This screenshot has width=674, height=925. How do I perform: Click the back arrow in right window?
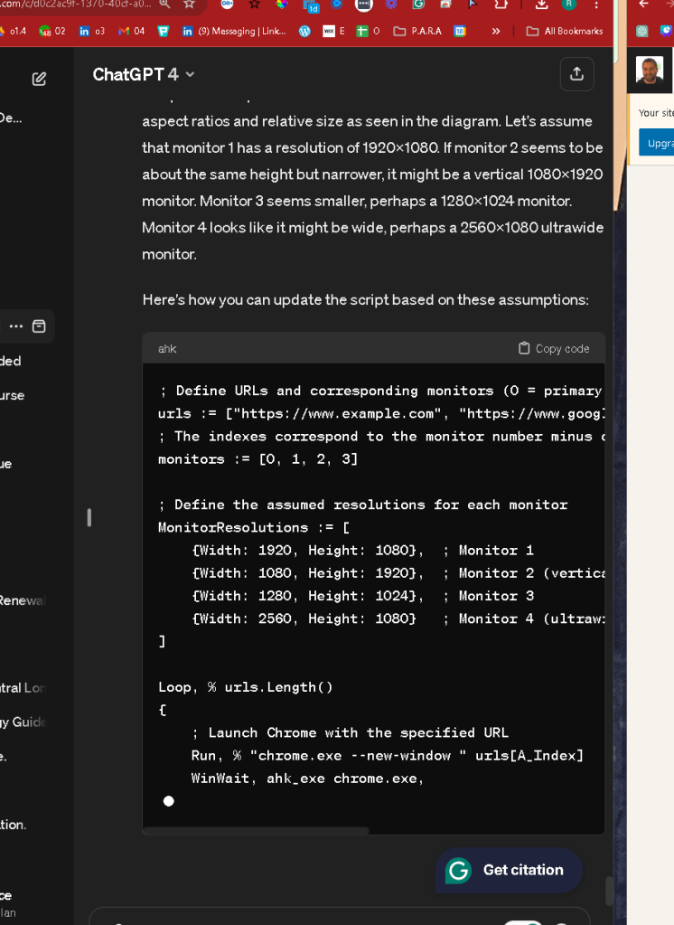pyautogui.click(x=644, y=5)
